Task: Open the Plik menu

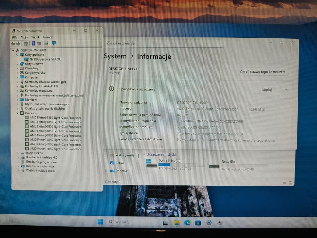Action: [14, 37]
